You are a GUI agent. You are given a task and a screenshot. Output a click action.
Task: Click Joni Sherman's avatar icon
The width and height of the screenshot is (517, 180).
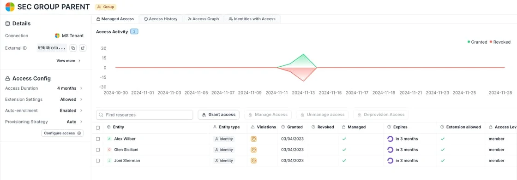coord(109,161)
